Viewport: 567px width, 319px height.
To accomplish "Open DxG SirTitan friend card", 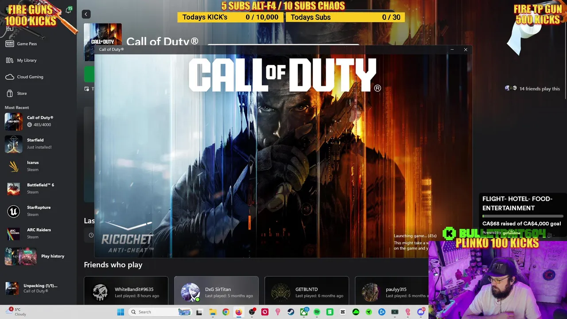I will click(x=216, y=291).
